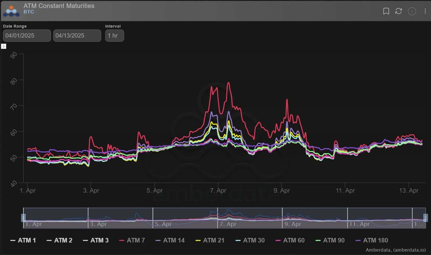This screenshot has height=255, width=431.
Task: Click the Amberdata logo icon
Action: click(x=11, y=11)
